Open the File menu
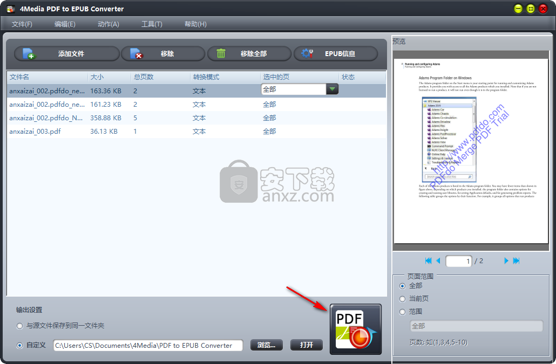Viewport: 556px width, 364px height. 22,24
